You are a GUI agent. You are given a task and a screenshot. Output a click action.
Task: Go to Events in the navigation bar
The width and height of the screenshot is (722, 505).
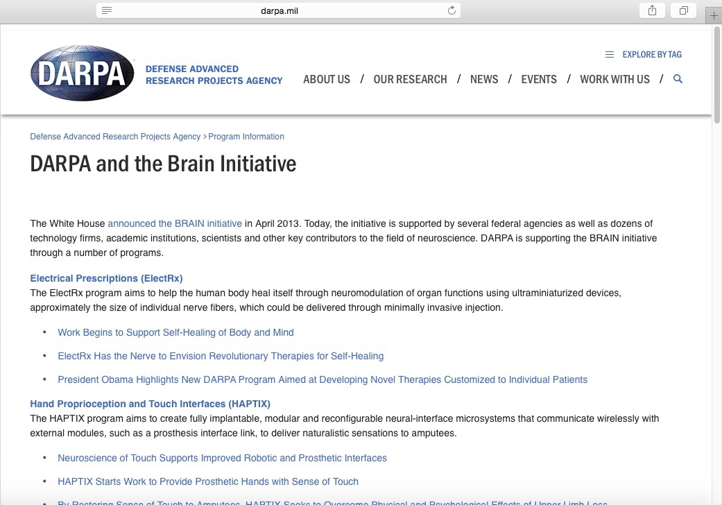coord(539,79)
